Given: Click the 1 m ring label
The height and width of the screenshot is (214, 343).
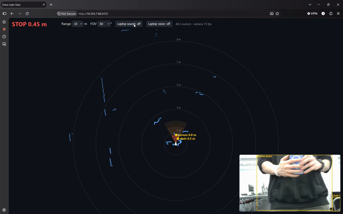Looking at the screenshot, I should pyautogui.click(x=179, y=131).
